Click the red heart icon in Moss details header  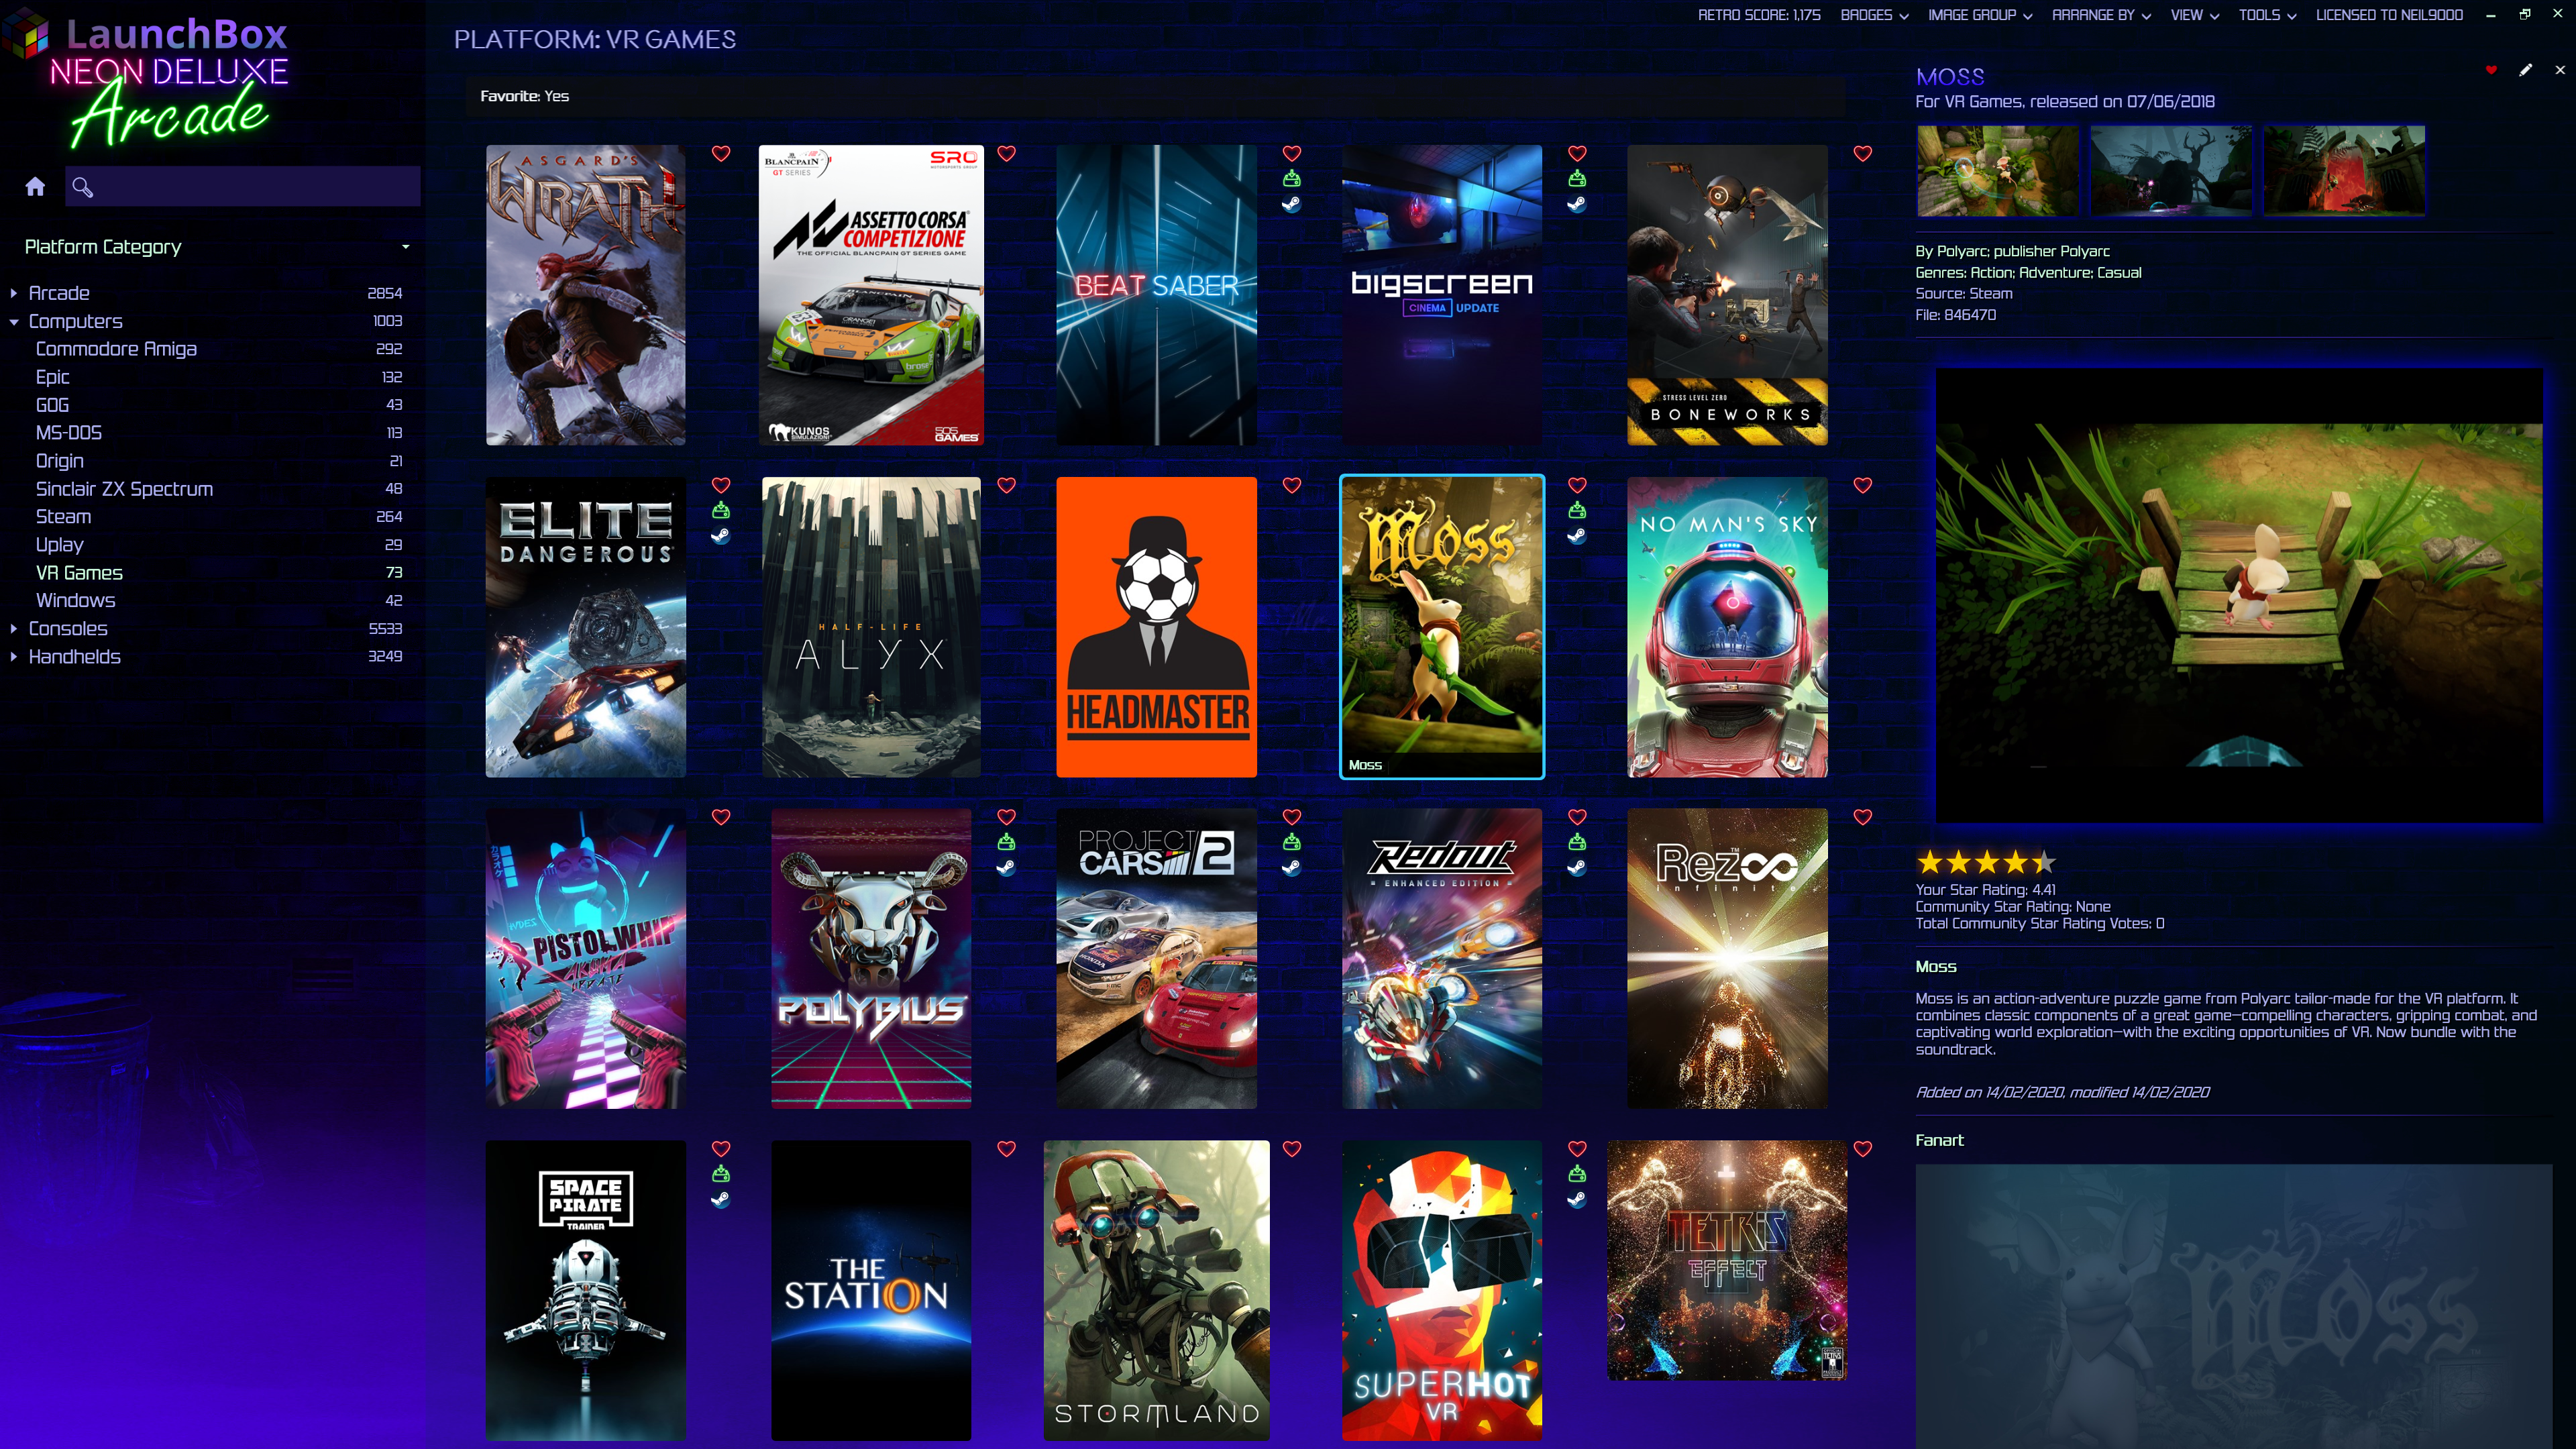click(2491, 70)
